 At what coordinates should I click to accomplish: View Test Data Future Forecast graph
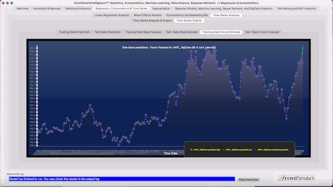point(262,32)
